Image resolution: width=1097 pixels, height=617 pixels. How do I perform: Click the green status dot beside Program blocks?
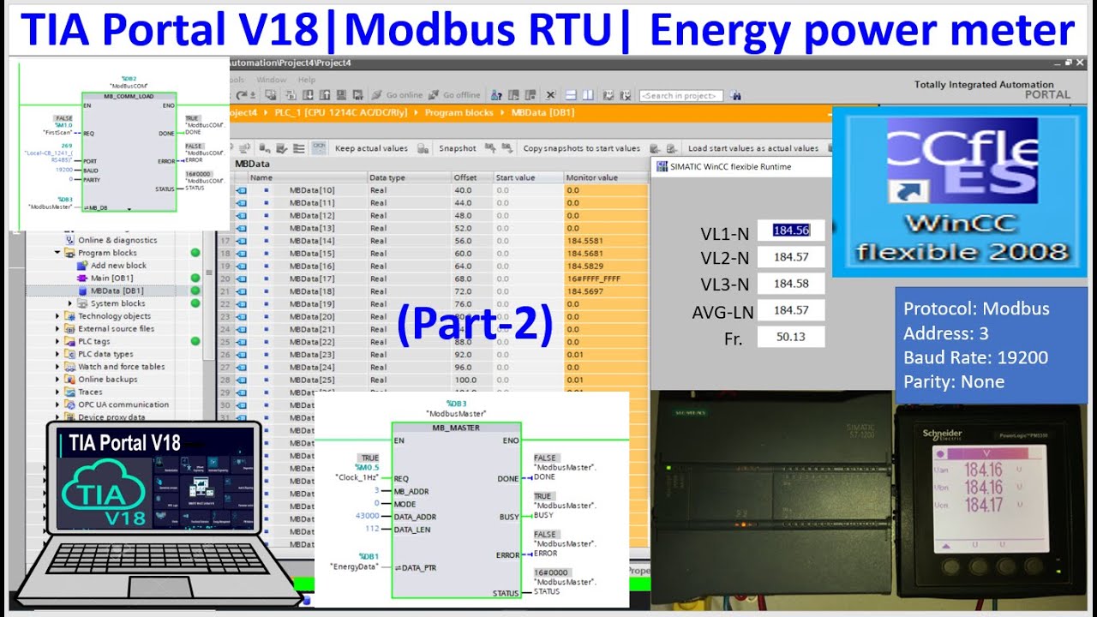point(195,253)
